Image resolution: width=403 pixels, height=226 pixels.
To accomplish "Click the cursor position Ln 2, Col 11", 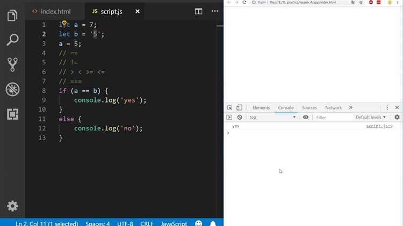I will point(47,223).
